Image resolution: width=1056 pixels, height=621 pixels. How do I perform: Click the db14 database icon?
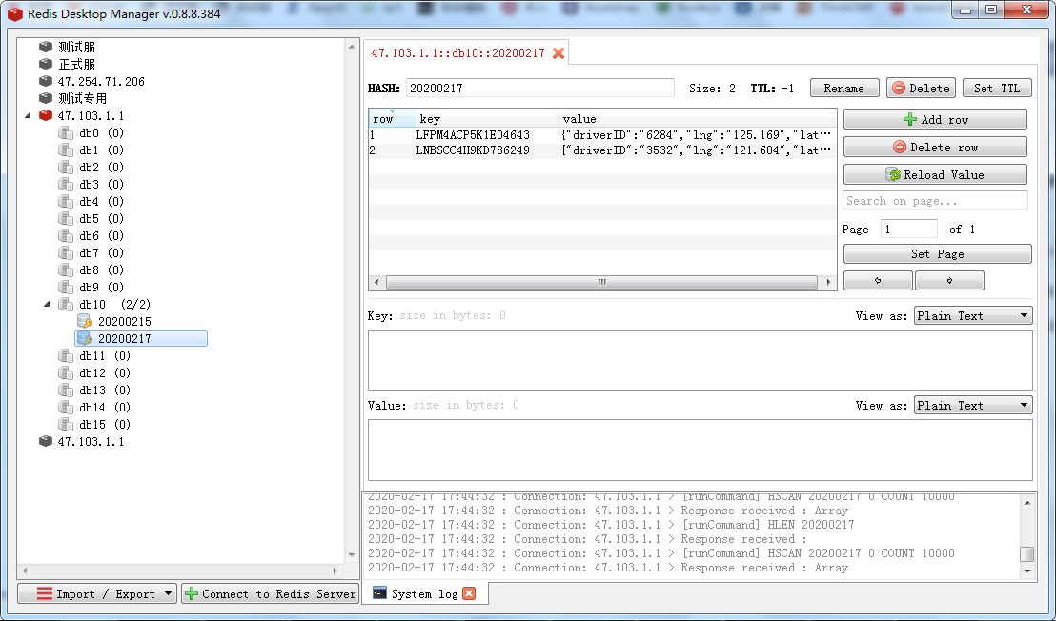point(66,407)
